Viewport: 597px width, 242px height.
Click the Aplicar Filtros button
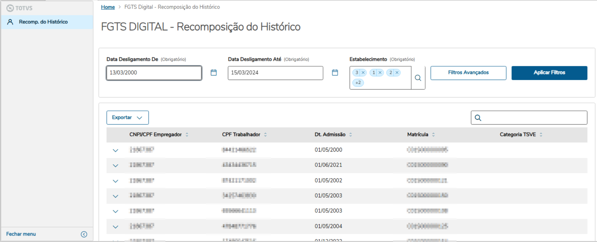pos(549,73)
